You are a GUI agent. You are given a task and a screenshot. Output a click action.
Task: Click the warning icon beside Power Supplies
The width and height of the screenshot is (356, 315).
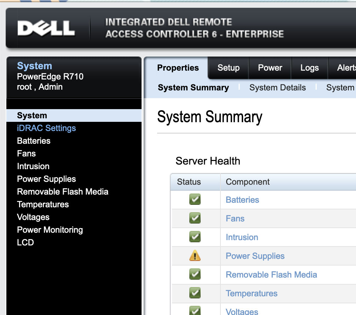pos(195,256)
